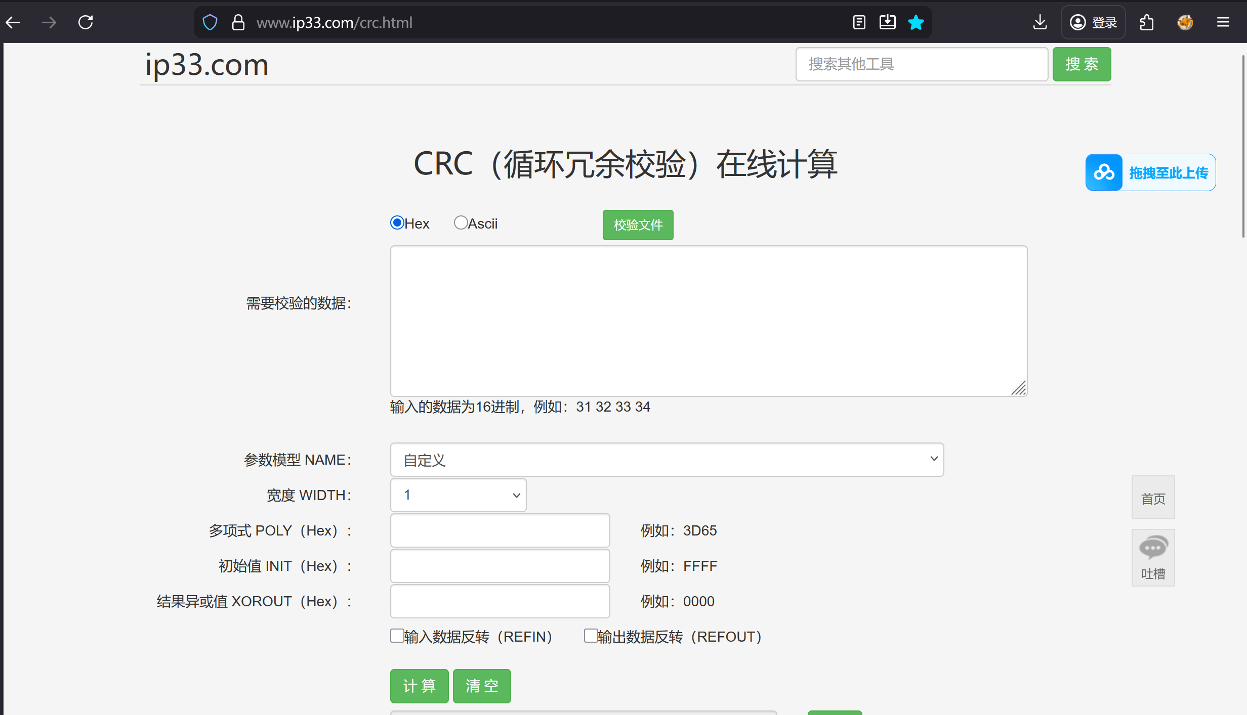Click the data-to-verify textarea
Image resolution: width=1247 pixels, height=715 pixels.
pyautogui.click(x=709, y=321)
